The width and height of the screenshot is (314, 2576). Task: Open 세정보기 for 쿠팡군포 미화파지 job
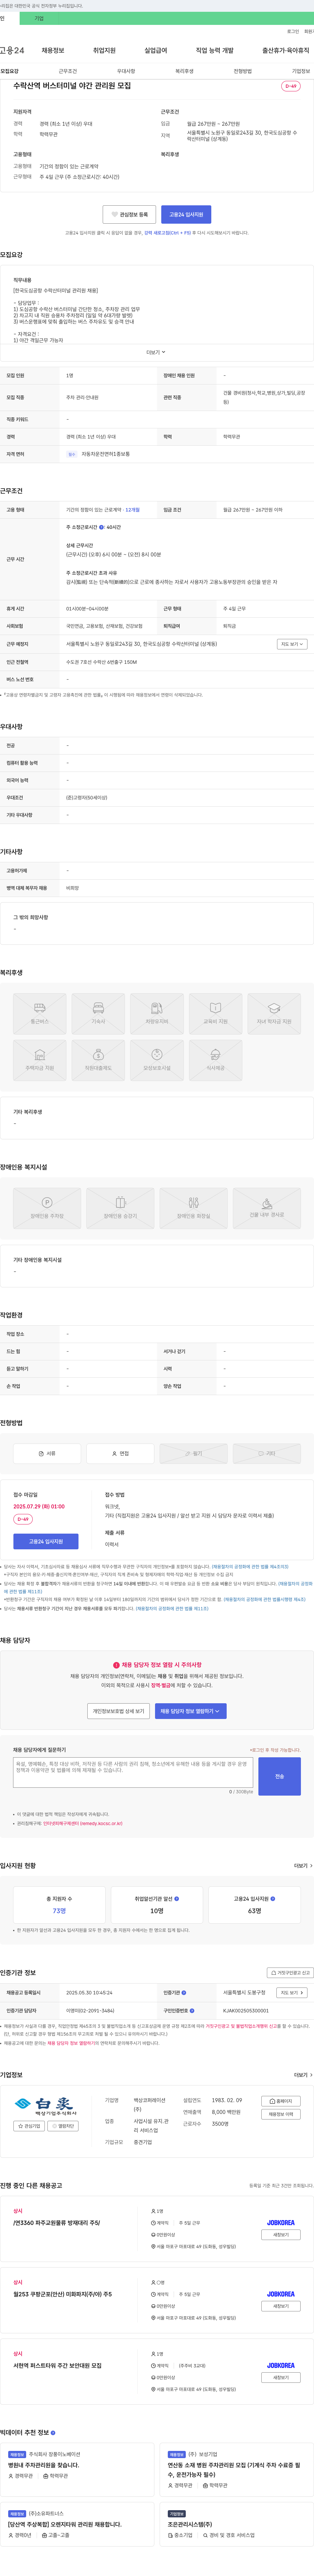[281, 2306]
